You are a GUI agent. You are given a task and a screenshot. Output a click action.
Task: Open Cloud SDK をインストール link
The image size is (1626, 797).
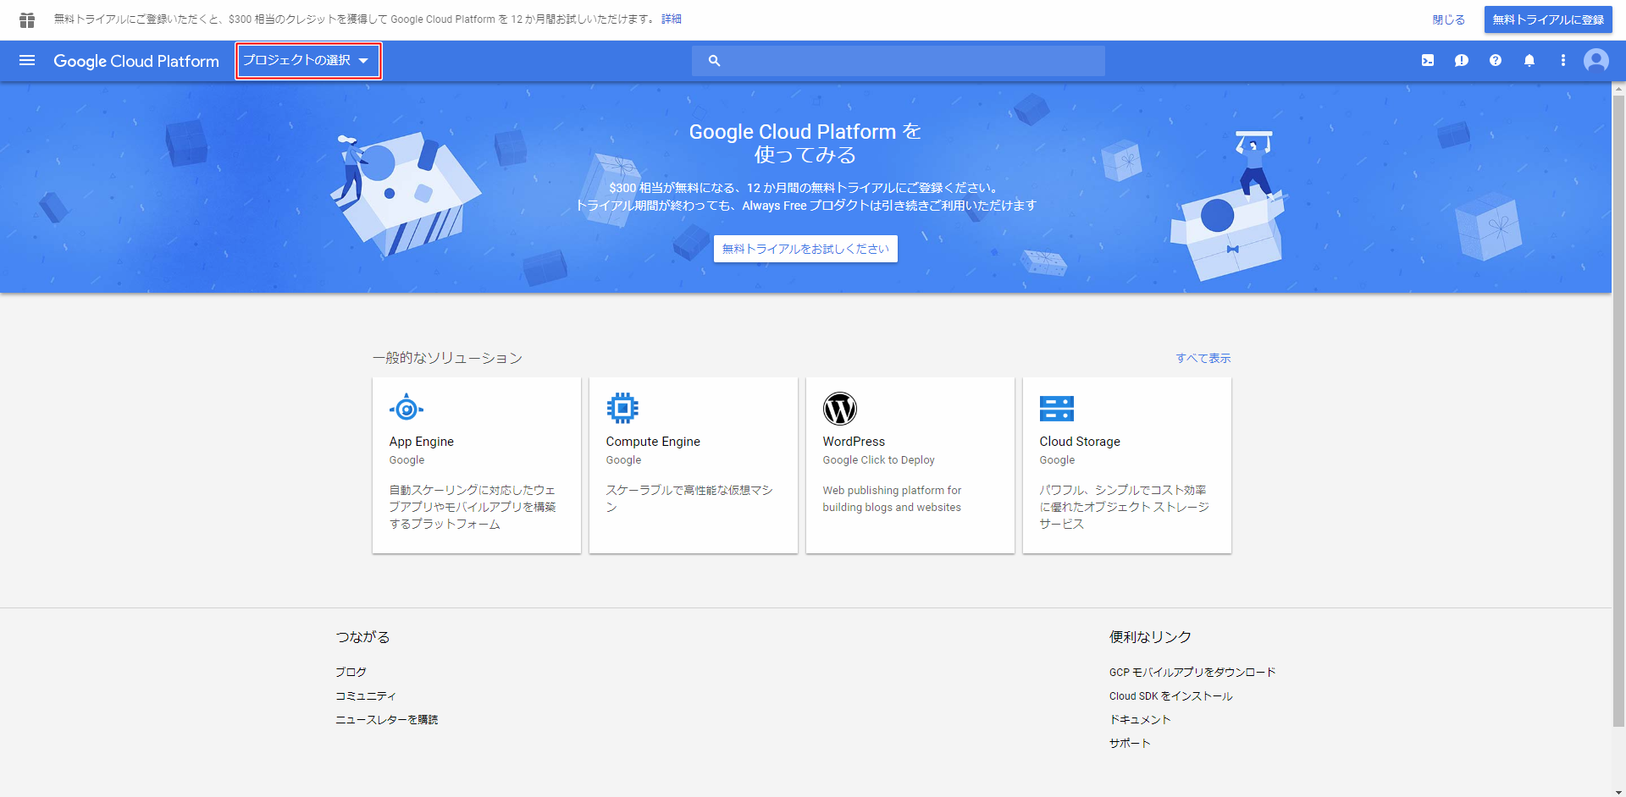tap(1171, 695)
